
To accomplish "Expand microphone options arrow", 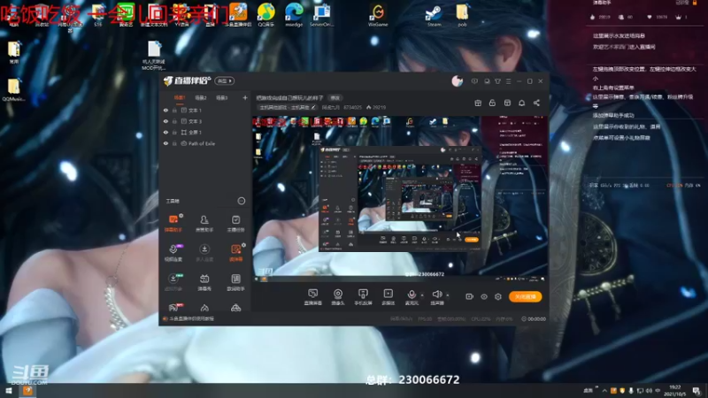I will (423, 295).
